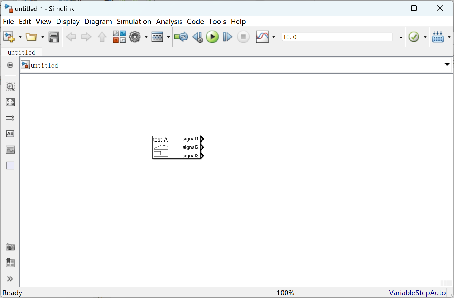This screenshot has width=454, height=298.
Task: Open the Help menu
Action: click(x=238, y=22)
